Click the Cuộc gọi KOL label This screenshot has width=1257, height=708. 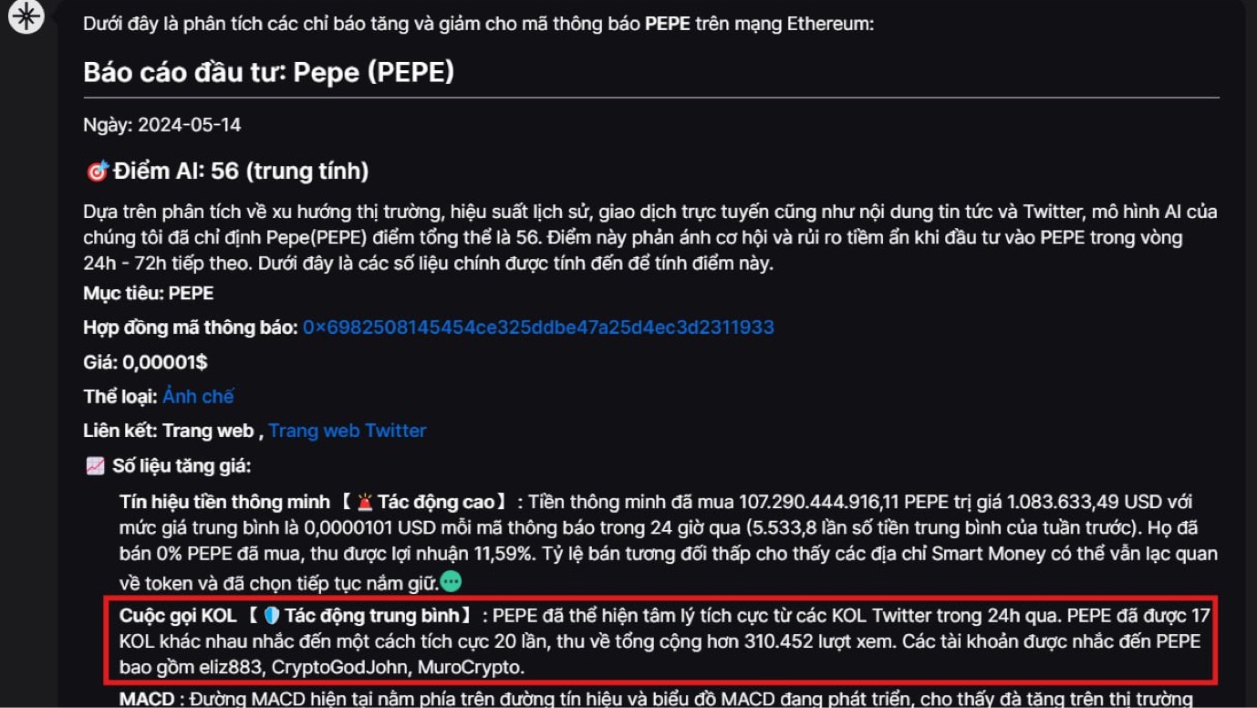pyautogui.click(x=178, y=616)
